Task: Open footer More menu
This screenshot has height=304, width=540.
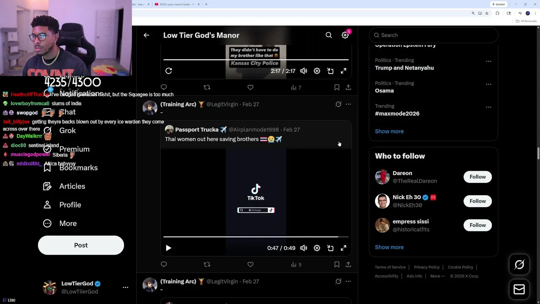Action: pyautogui.click(x=437, y=276)
